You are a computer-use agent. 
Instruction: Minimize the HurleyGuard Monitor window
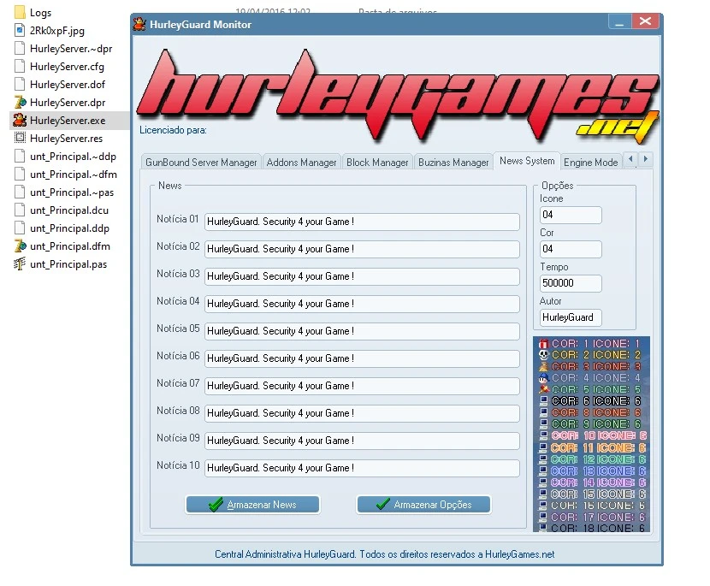620,21
